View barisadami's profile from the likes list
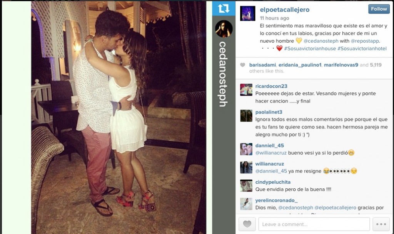 [262, 65]
